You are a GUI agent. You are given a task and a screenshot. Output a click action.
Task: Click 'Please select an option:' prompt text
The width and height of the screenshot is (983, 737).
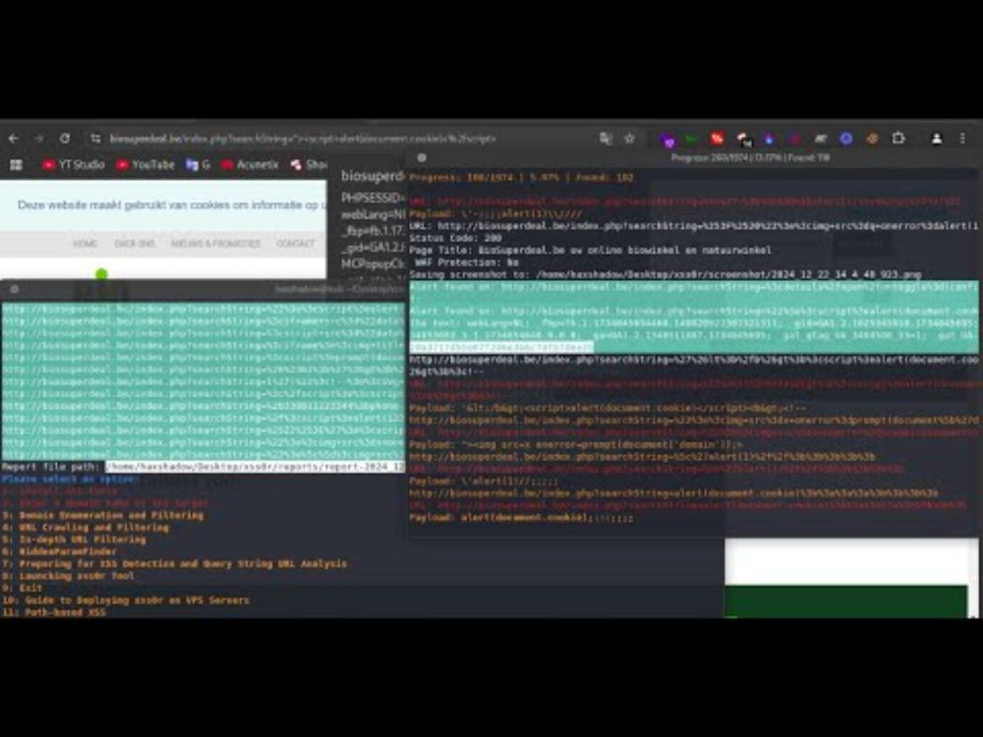[x=71, y=480]
